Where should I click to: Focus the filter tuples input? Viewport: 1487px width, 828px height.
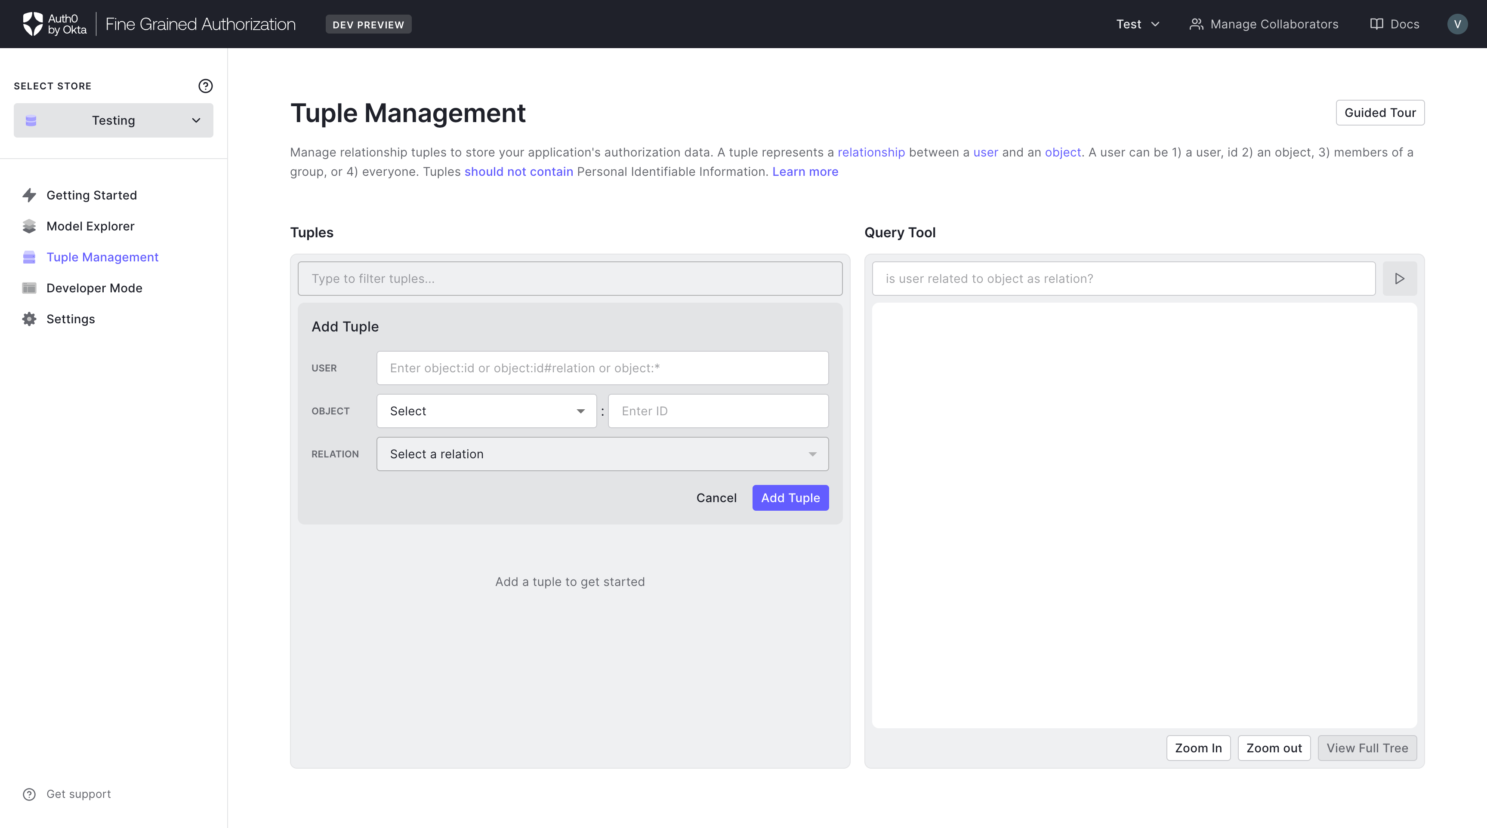point(570,279)
